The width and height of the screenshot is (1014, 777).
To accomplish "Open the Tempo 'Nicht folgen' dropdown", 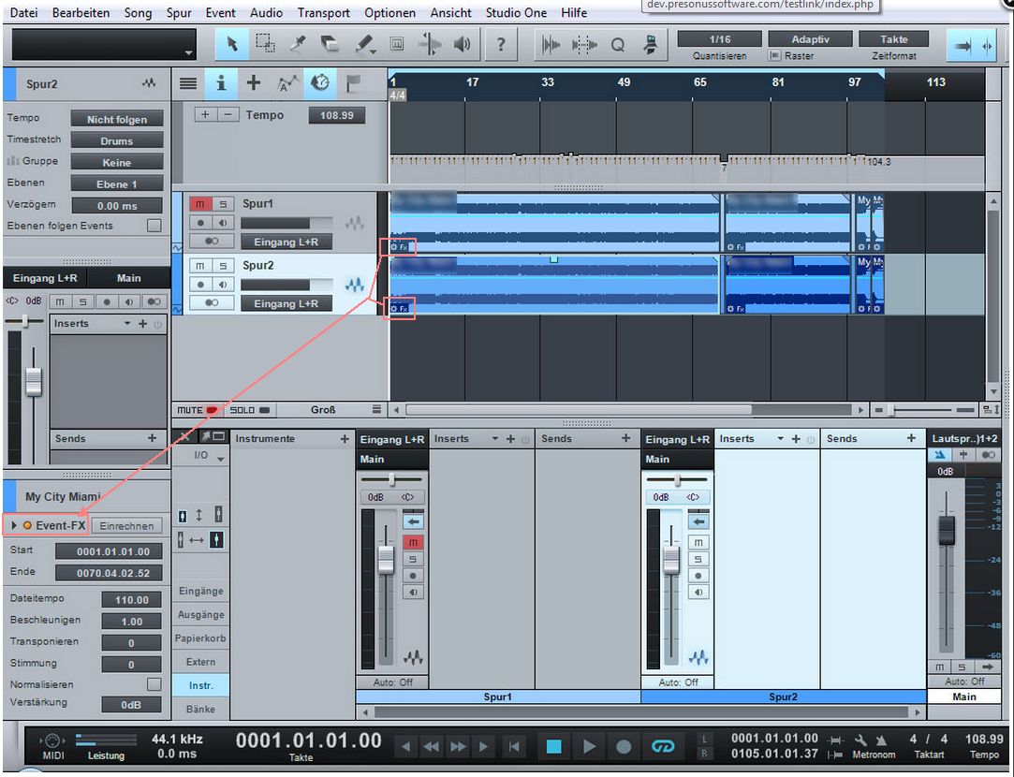I will point(117,119).
